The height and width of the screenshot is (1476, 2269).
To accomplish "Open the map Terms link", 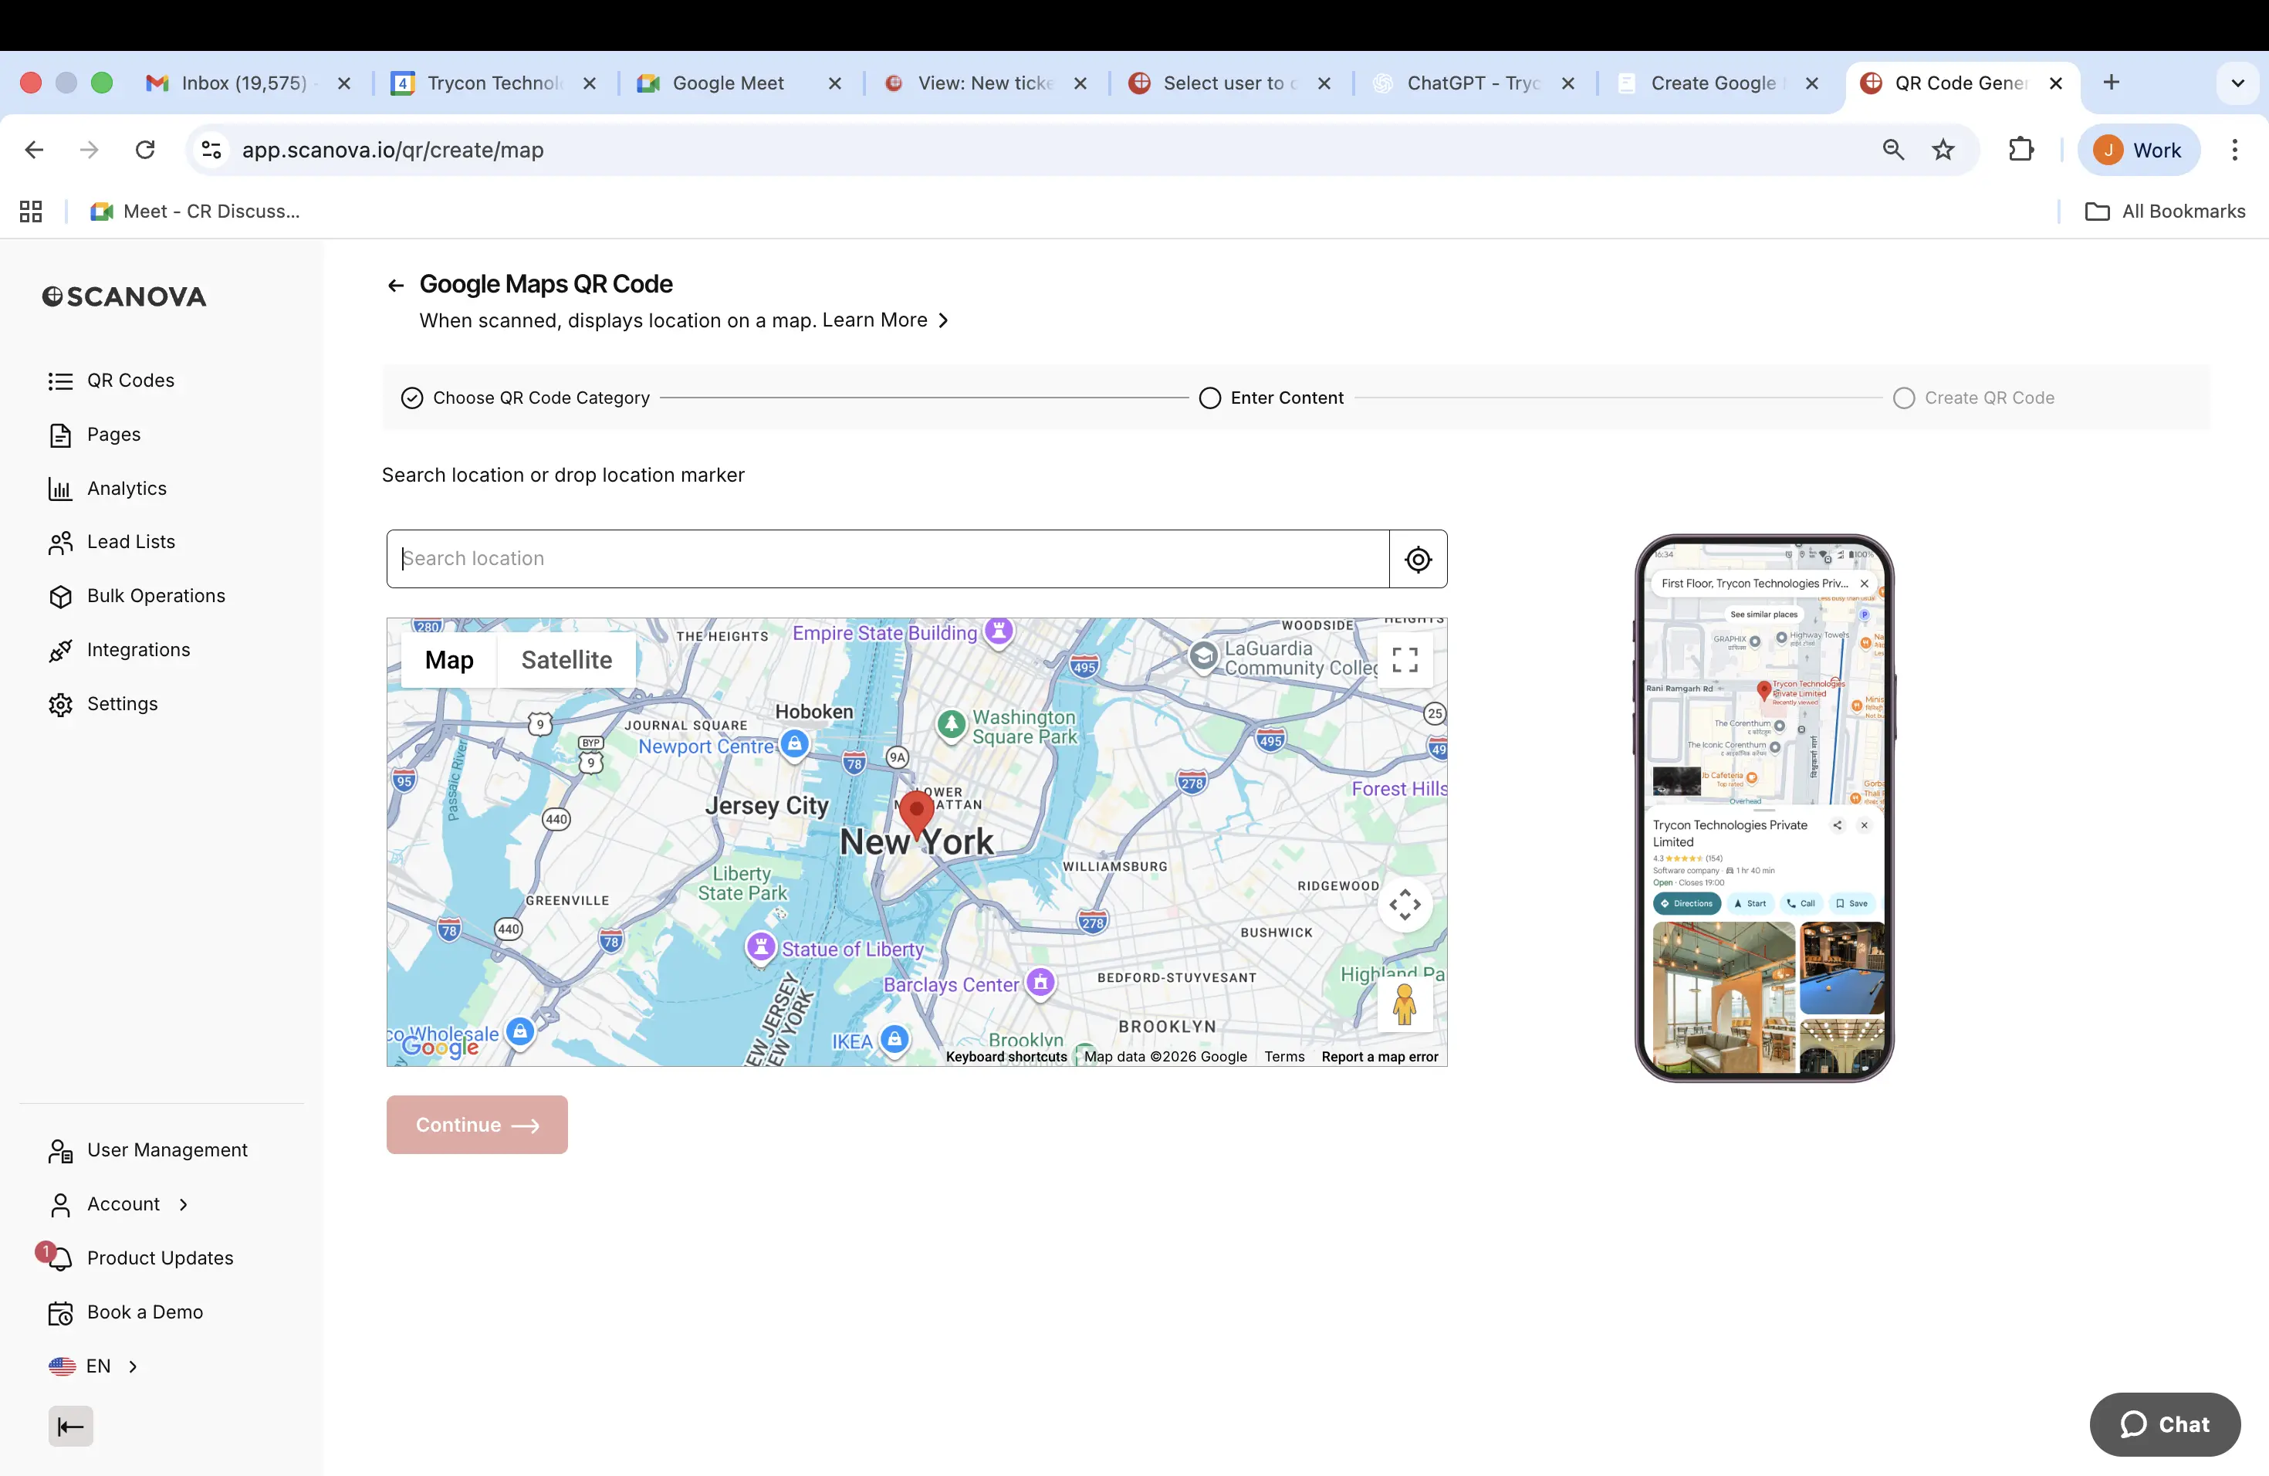I will [x=1284, y=1057].
